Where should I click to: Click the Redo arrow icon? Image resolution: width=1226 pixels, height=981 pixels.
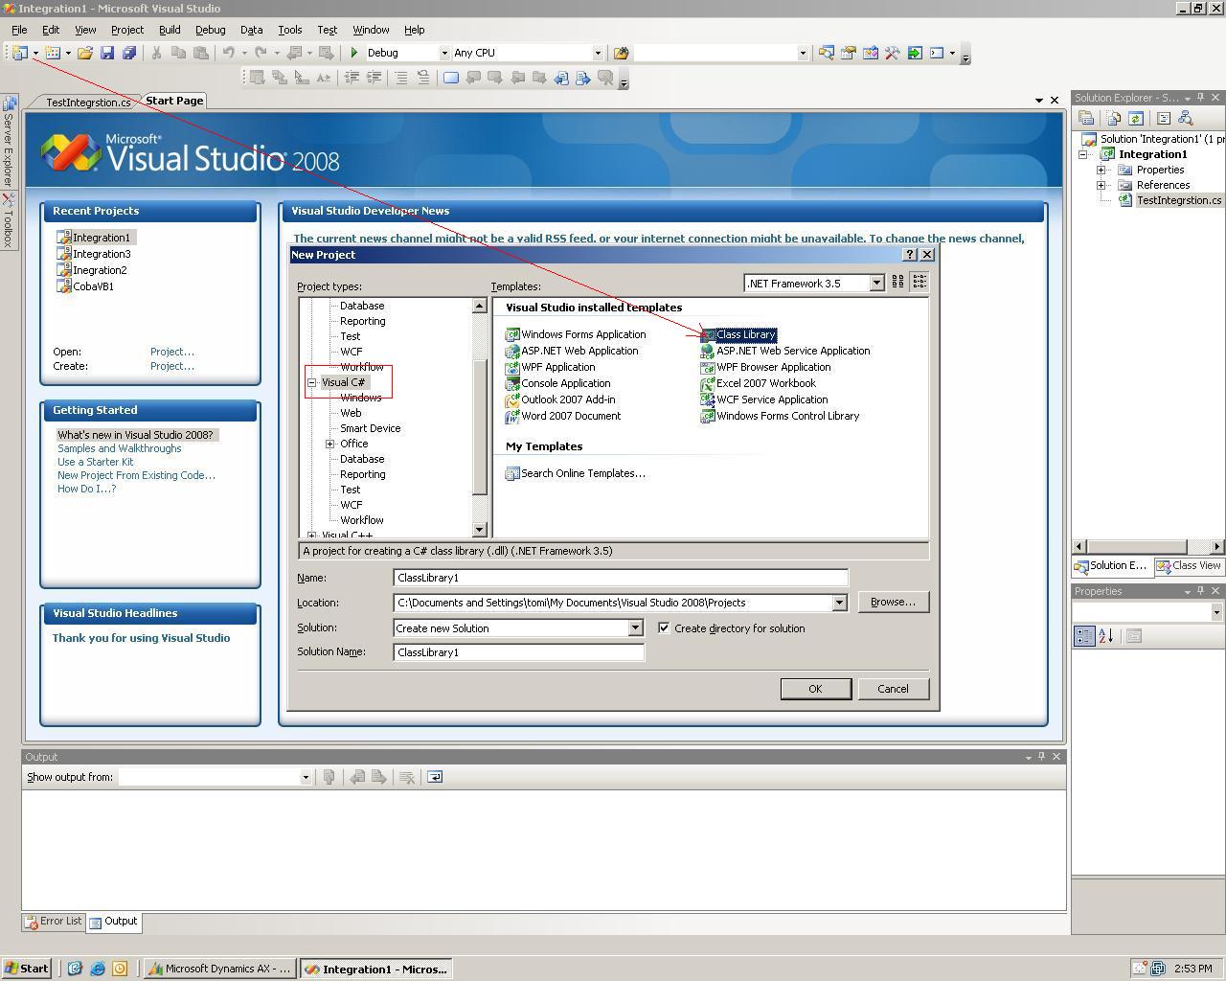tap(261, 53)
